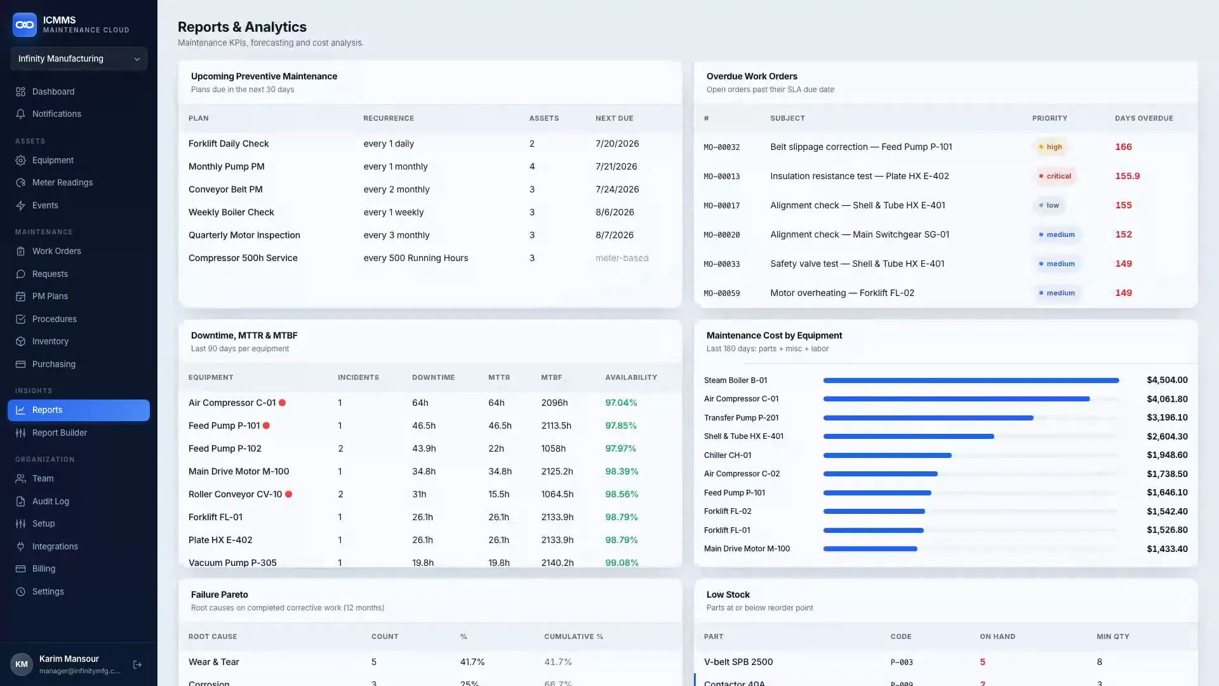The height and width of the screenshot is (686, 1219).
Task: Click the PM Plans calendar icon
Action: 20,296
